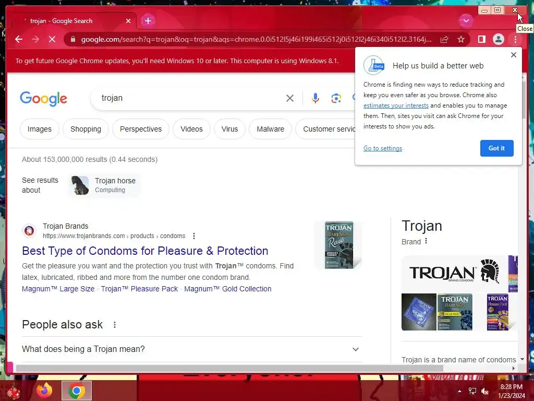Viewport: 534px width, 401px height.
Task: Open the trojanbrands.com URL breadcrumb
Action: pyautogui.click(x=114, y=236)
